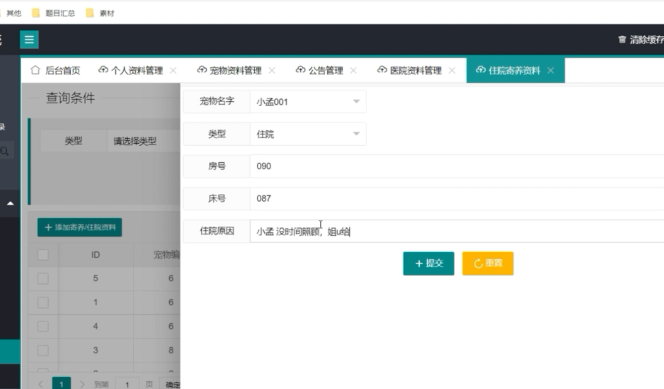
Task: Click the home icon on 后台首页 tab
Action: [x=35, y=70]
